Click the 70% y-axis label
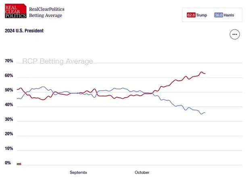 (9, 61)
